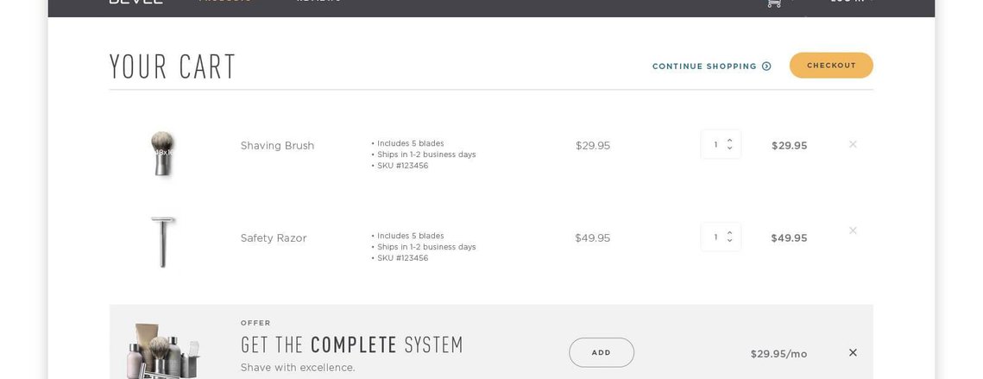Decrease Safety Razor quantity with down arrow
This screenshot has height=379, width=983.
coord(729,241)
